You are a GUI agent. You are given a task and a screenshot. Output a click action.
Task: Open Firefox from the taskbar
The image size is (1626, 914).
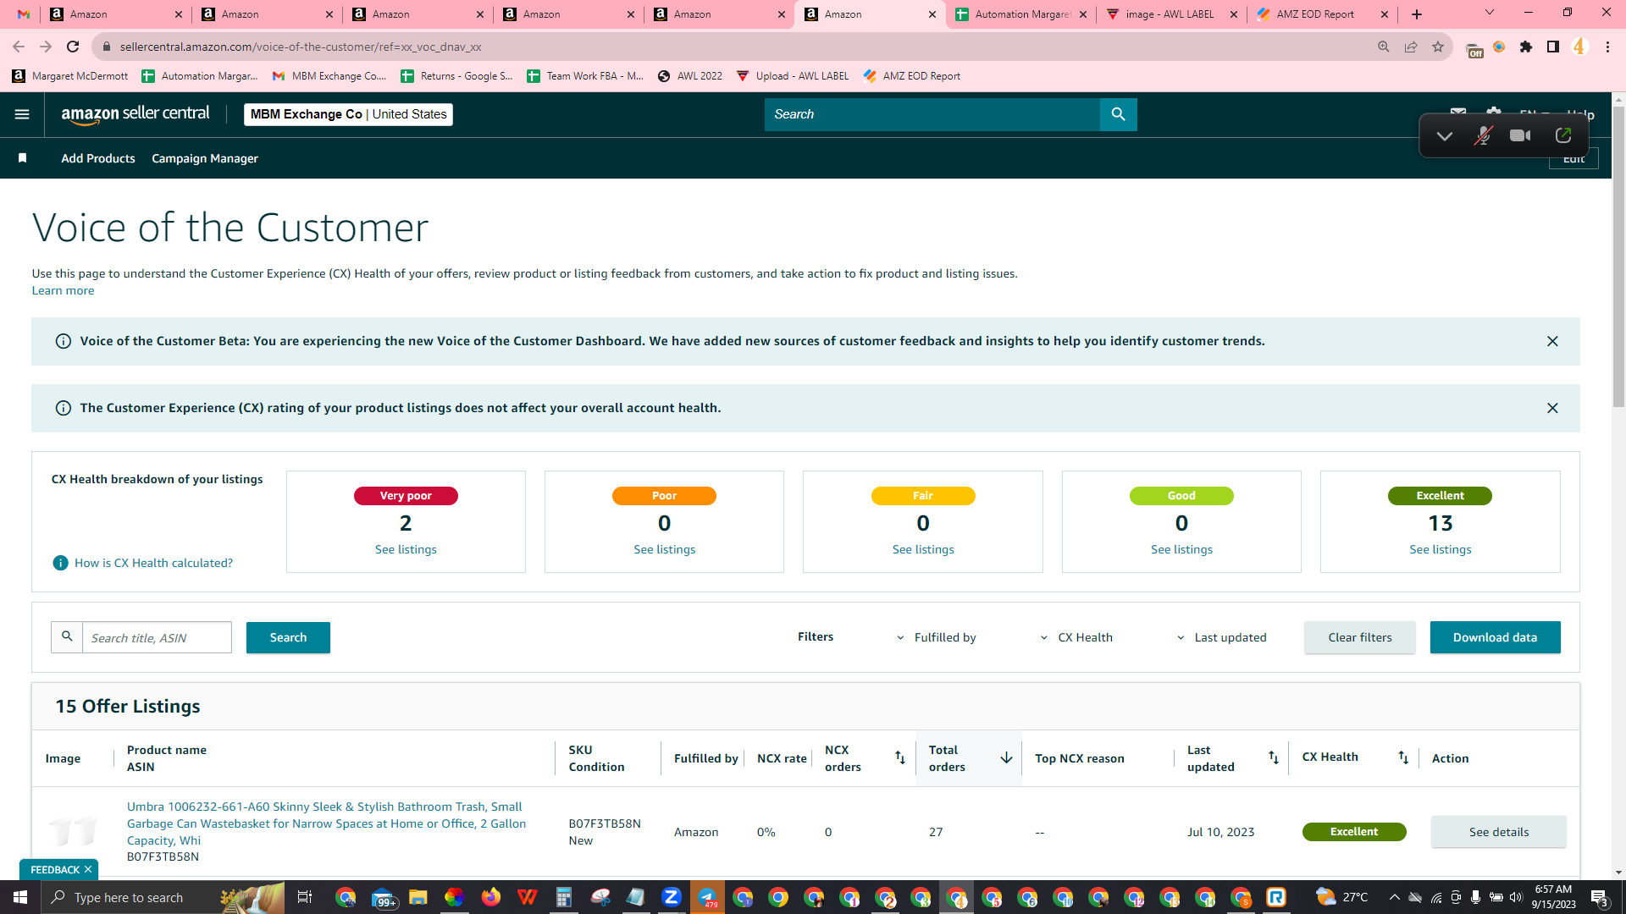490,897
